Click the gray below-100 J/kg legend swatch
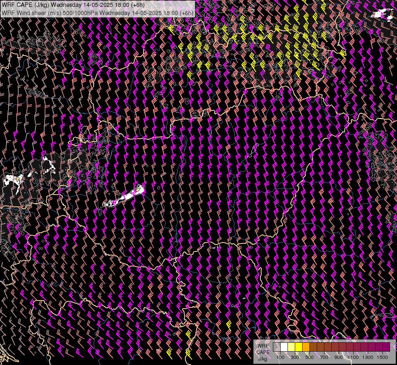 click(x=277, y=347)
